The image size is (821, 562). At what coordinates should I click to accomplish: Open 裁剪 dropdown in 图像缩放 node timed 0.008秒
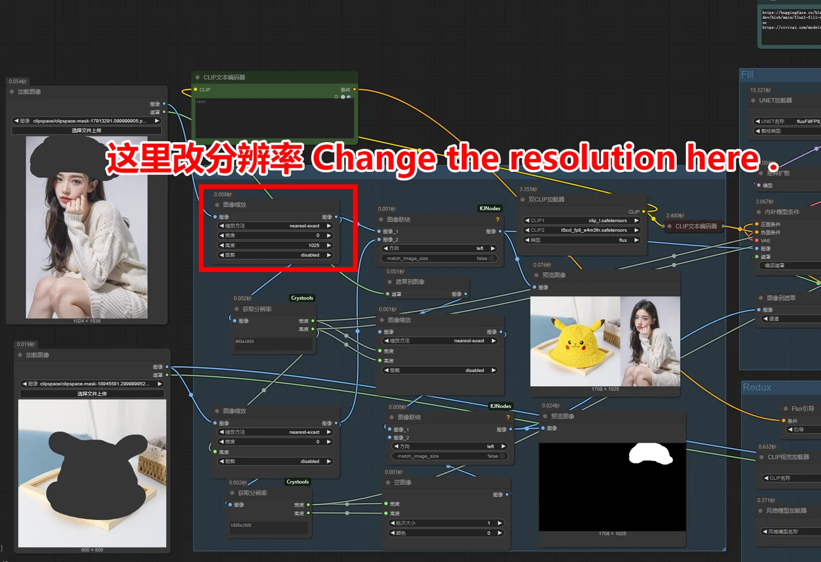[276, 255]
